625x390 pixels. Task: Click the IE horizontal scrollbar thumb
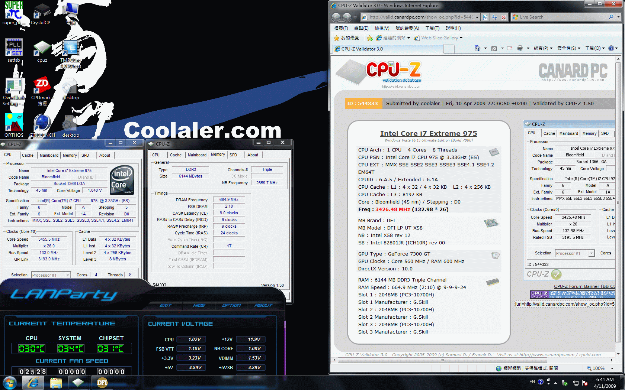pos(442,360)
